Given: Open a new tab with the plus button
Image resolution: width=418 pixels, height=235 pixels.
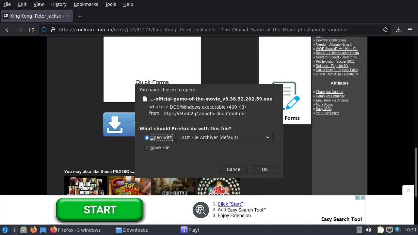Looking at the screenshot, I should 80,16.
